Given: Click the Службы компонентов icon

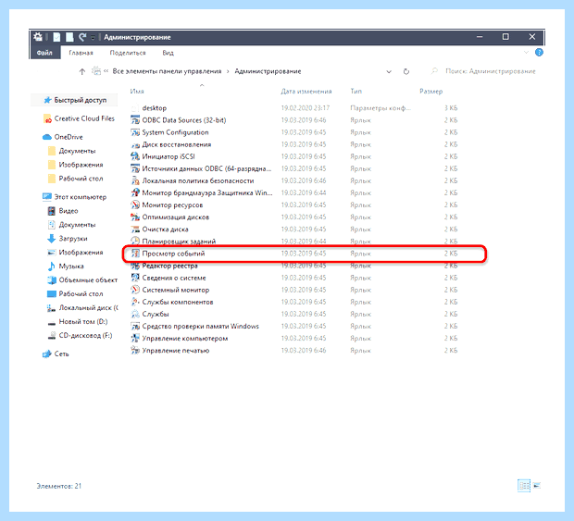Looking at the screenshot, I should click(135, 302).
